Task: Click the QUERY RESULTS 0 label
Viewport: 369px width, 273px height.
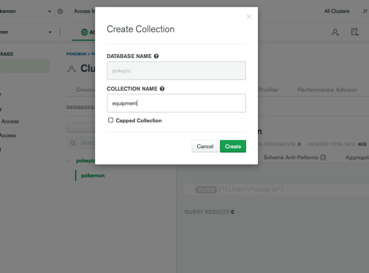Action: [209, 212]
